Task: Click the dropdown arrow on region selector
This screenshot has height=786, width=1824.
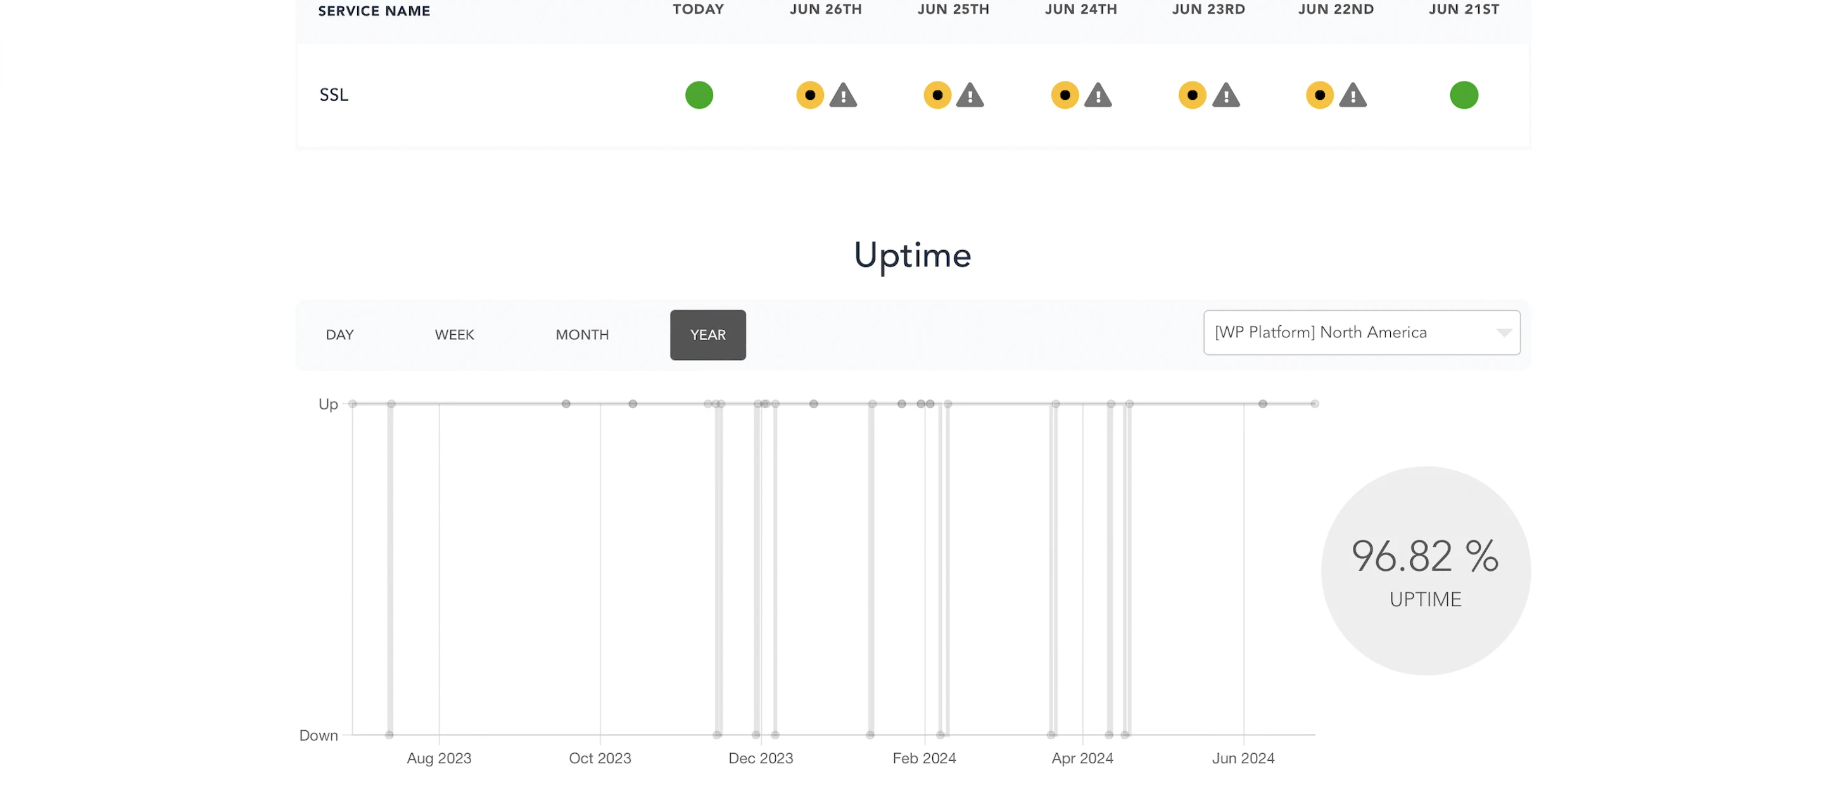Action: [1504, 332]
